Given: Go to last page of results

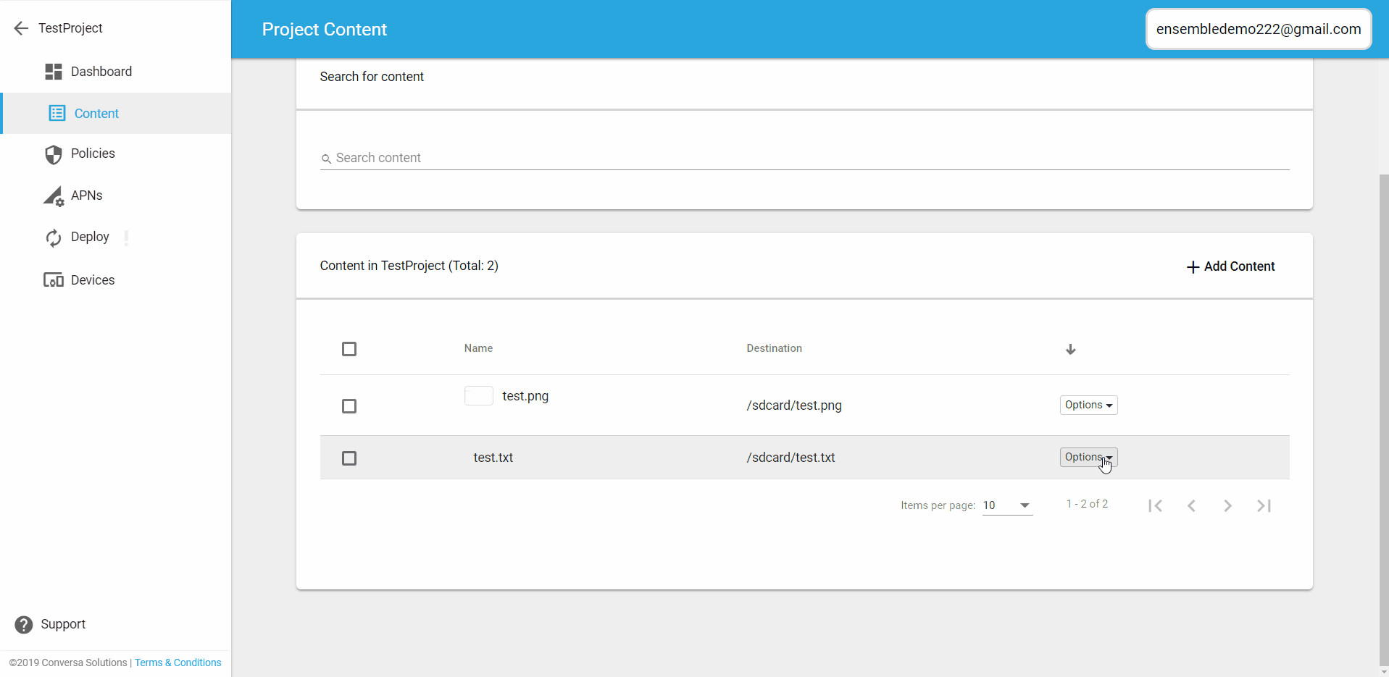Looking at the screenshot, I should coord(1264,505).
